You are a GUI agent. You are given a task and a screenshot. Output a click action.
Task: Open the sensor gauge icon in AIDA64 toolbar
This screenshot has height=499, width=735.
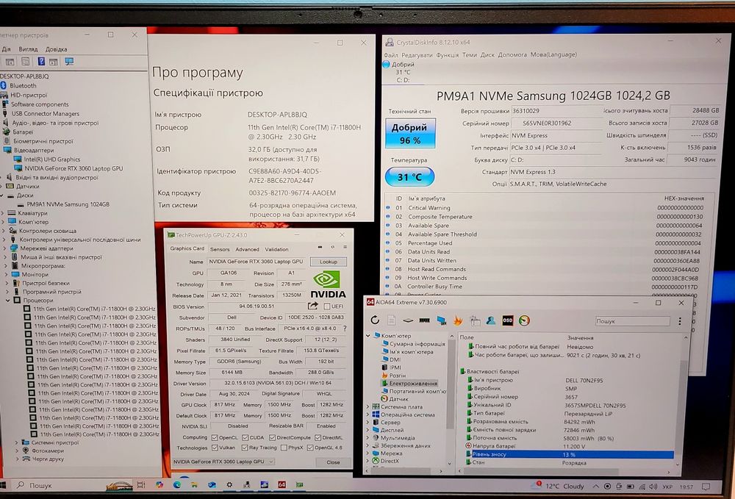pos(525,320)
